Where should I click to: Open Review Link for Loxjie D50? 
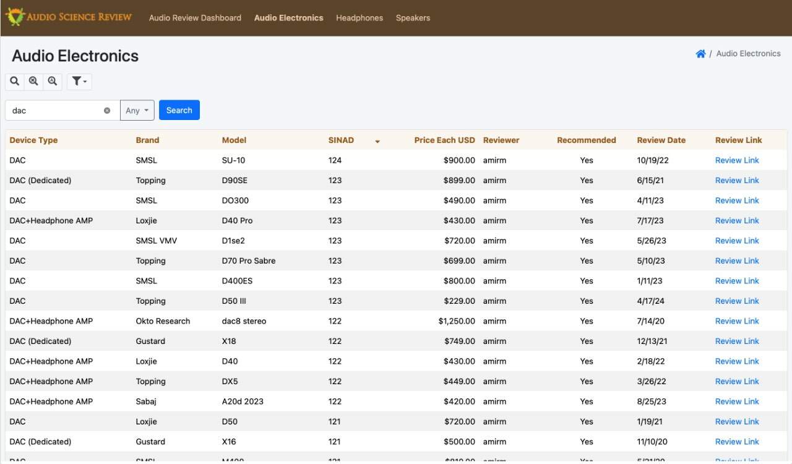[737, 422]
